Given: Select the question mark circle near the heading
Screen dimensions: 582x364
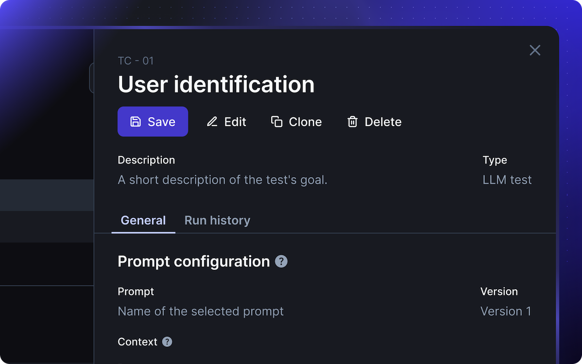Looking at the screenshot, I should (281, 262).
